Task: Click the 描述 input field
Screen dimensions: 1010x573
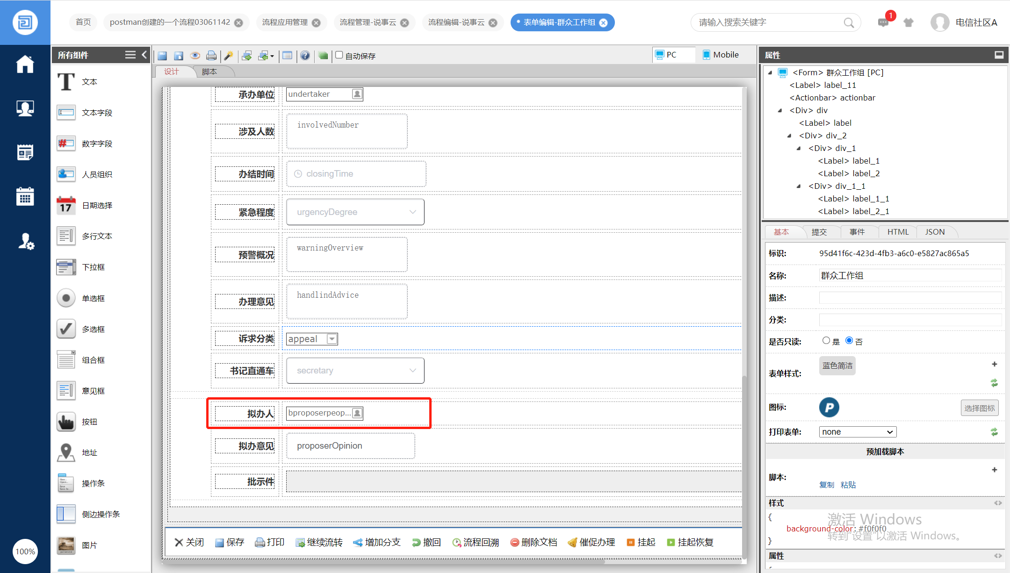Action: 909,298
